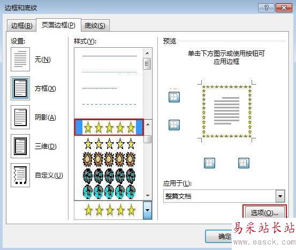Screen dimensions: 296x250
Task: Toggle the right border button under preview
Action: tap(244, 163)
